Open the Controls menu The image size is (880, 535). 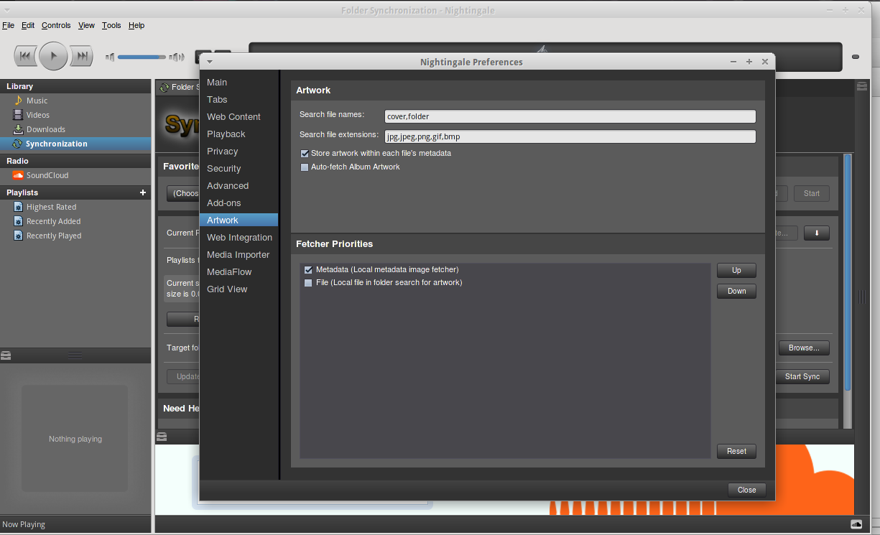(56, 25)
